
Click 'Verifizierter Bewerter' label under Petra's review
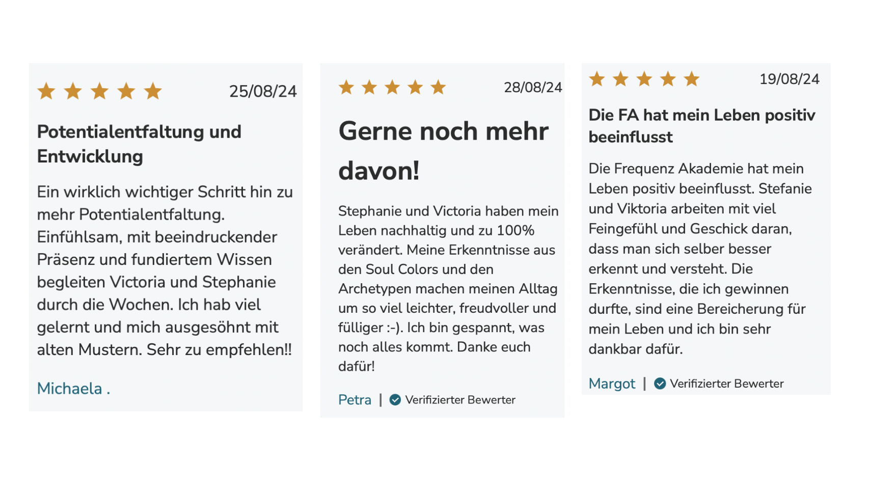coord(460,400)
